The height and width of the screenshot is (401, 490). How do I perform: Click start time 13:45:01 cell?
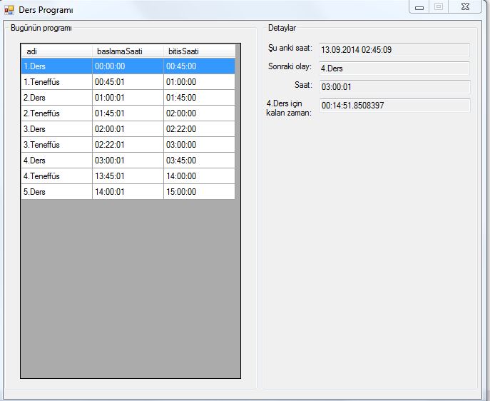point(128,176)
